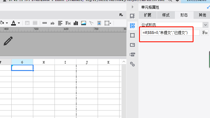Click the font color A icon
The image size is (210, 118).
[x=13, y=23]
